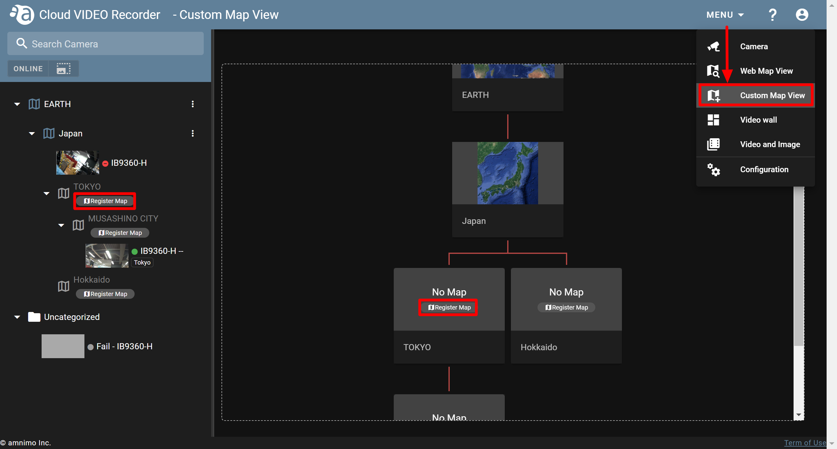Click the Configuration gears icon

pyautogui.click(x=713, y=169)
